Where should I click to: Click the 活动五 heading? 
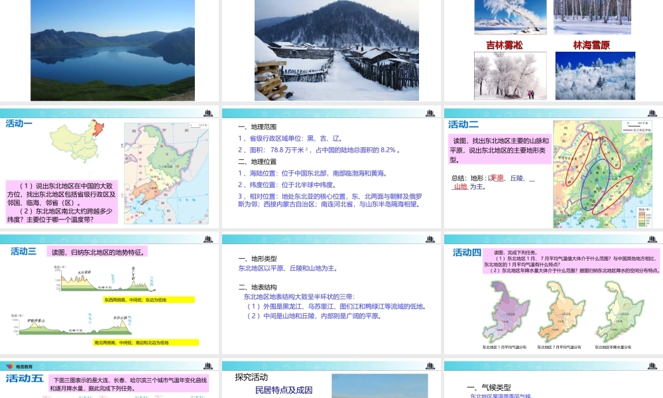pos(25,378)
